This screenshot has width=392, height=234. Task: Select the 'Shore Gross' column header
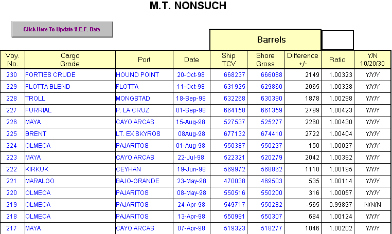point(265,60)
